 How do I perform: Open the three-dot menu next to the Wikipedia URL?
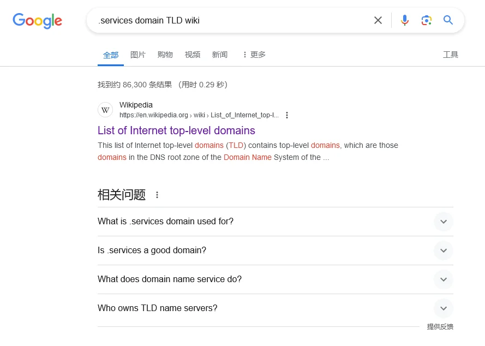287,115
